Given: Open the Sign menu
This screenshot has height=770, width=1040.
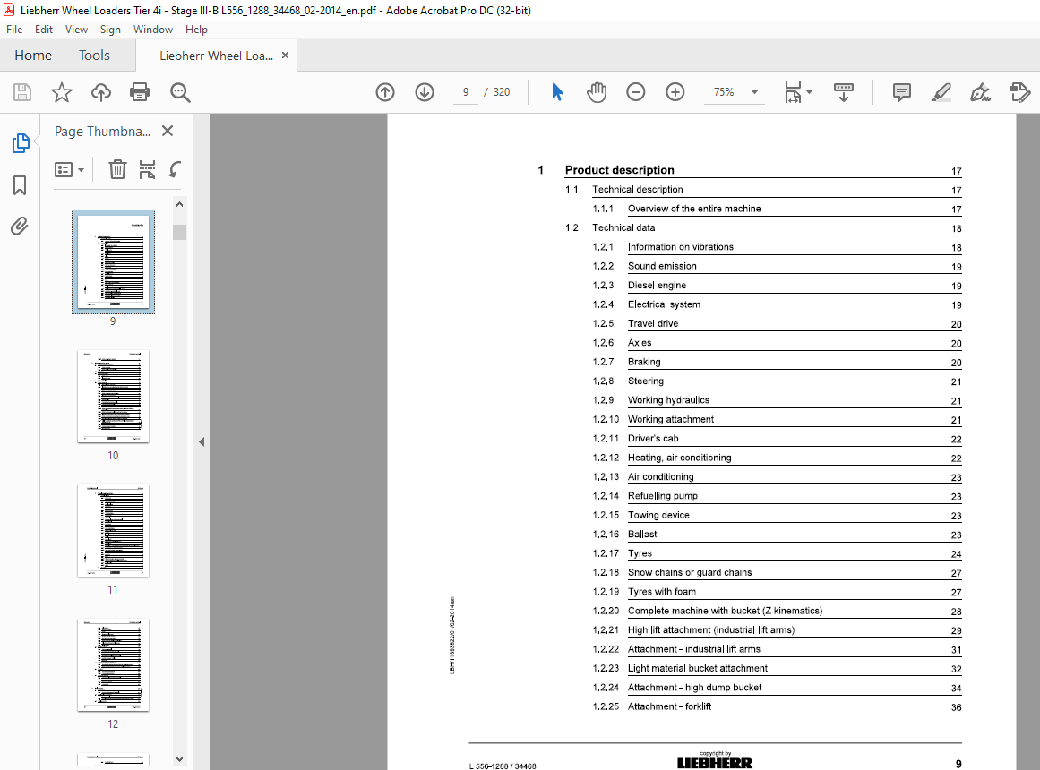Looking at the screenshot, I should tap(110, 30).
